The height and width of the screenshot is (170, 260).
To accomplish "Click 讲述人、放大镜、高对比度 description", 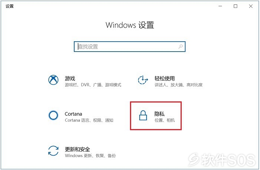I will point(178,85).
